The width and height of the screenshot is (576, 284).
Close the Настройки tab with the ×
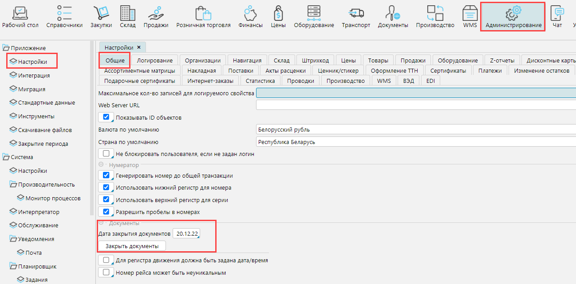coord(139,47)
